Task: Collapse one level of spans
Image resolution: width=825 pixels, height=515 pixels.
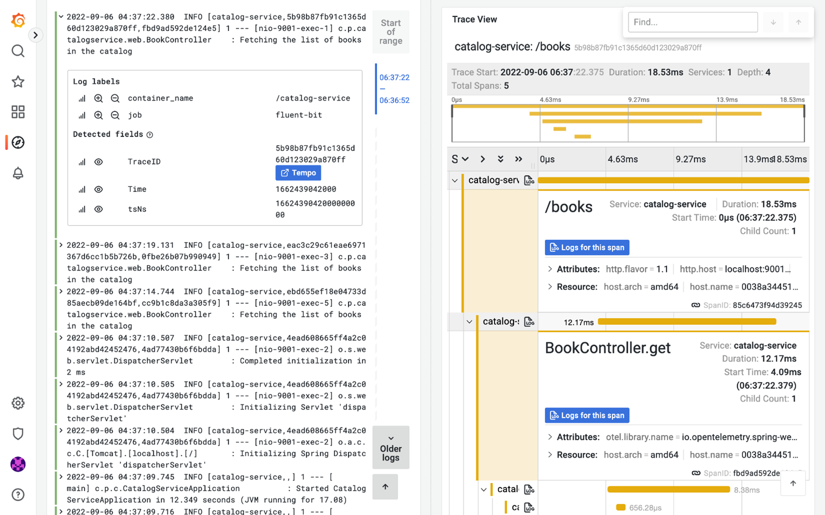Action: (482, 159)
